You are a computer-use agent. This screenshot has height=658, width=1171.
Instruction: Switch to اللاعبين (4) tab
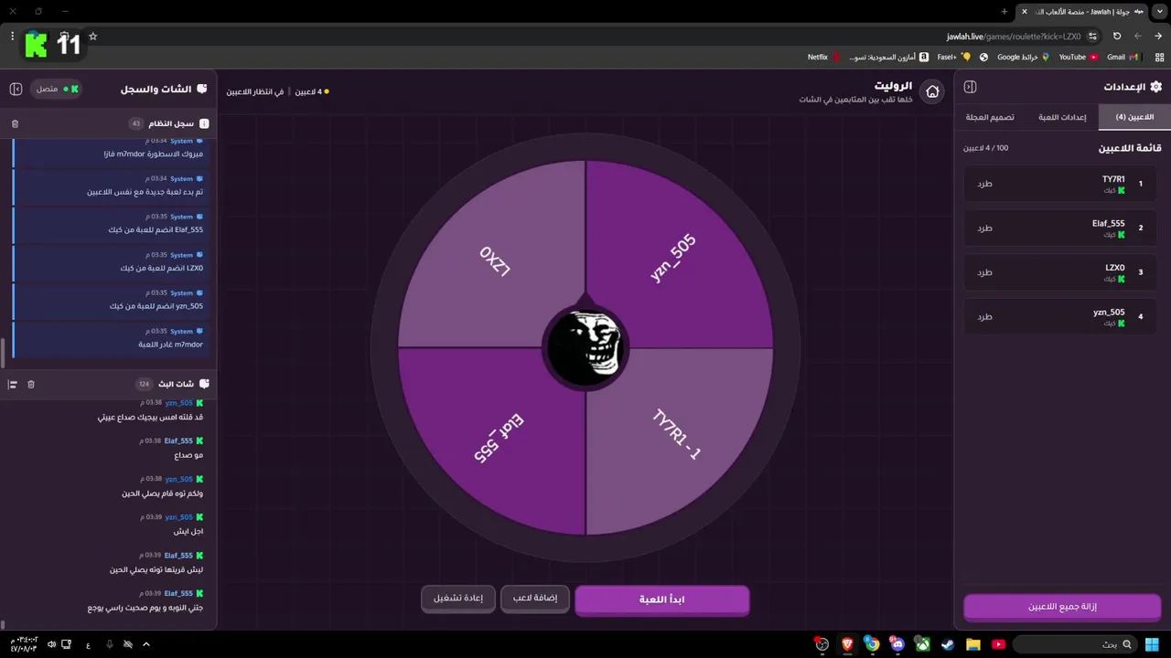(x=1134, y=117)
